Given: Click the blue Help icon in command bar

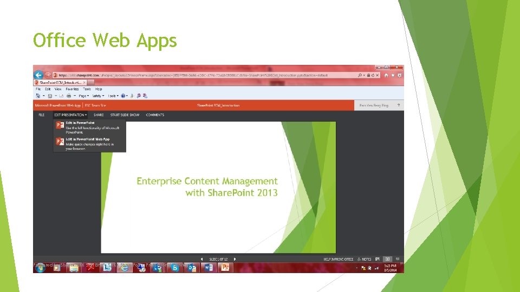Looking at the screenshot, I should coord(123,96).
